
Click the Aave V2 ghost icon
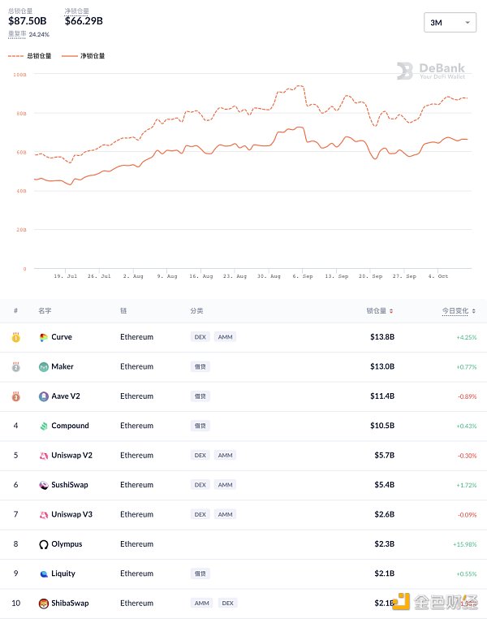click(43, 396)
